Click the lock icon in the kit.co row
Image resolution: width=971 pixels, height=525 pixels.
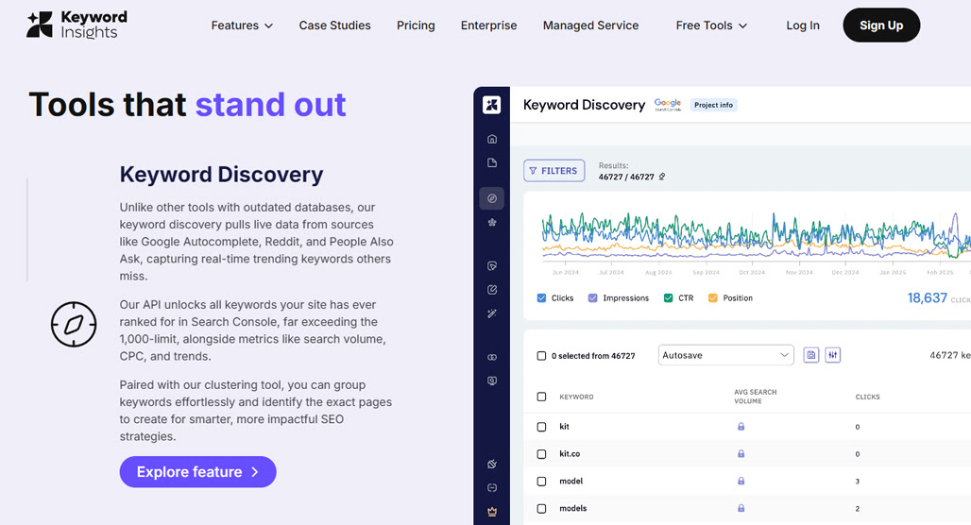[741, 454]
